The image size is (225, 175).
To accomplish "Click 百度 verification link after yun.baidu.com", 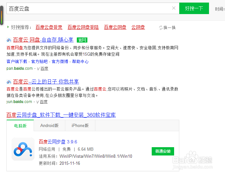I will tap(44, 102).
